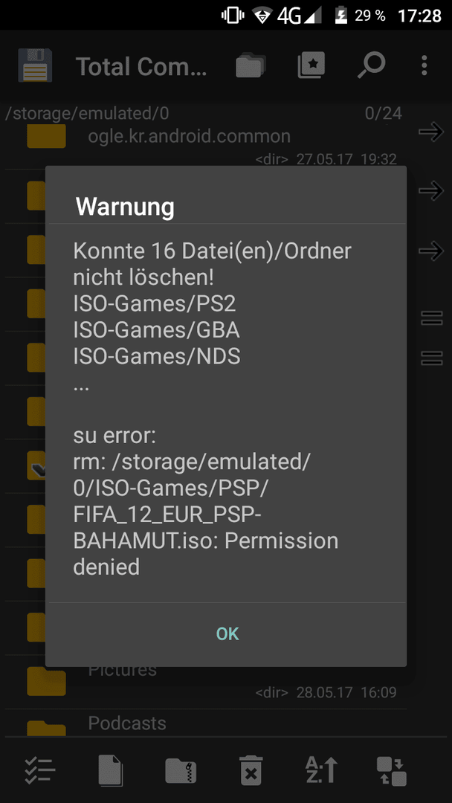Tap the search magnifier icon
The width and height of the screenshot is (452, 803).
(371, 65)
